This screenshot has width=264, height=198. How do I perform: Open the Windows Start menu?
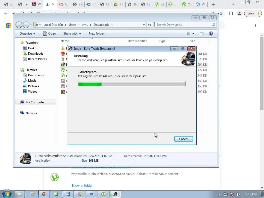tap(7, 194)
